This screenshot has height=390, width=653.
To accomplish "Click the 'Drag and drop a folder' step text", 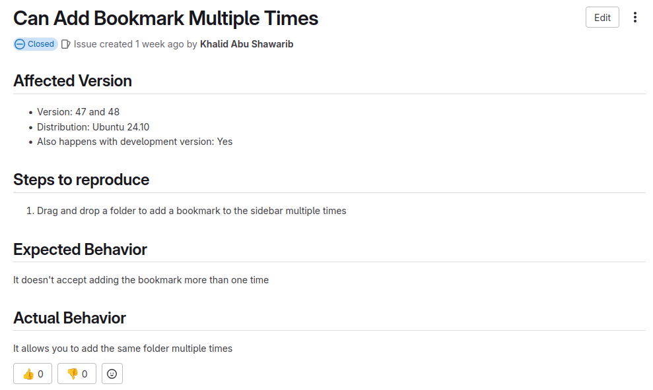I will (191, 211).
